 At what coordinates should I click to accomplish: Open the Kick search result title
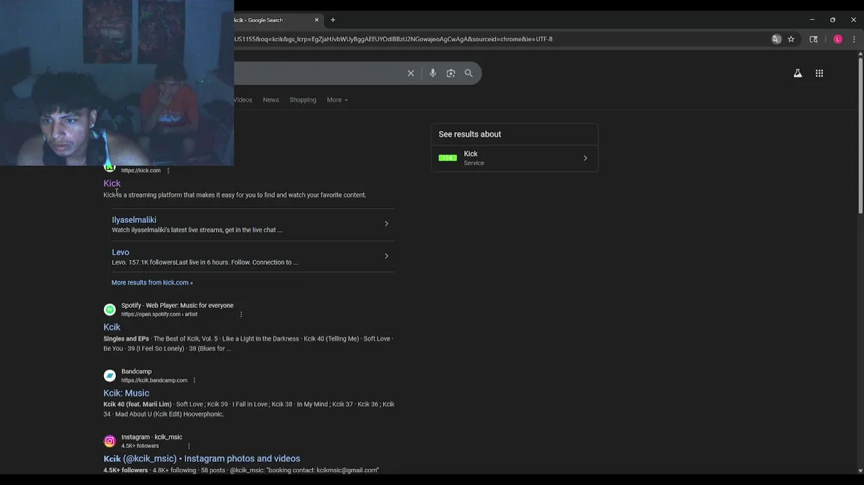112,183
